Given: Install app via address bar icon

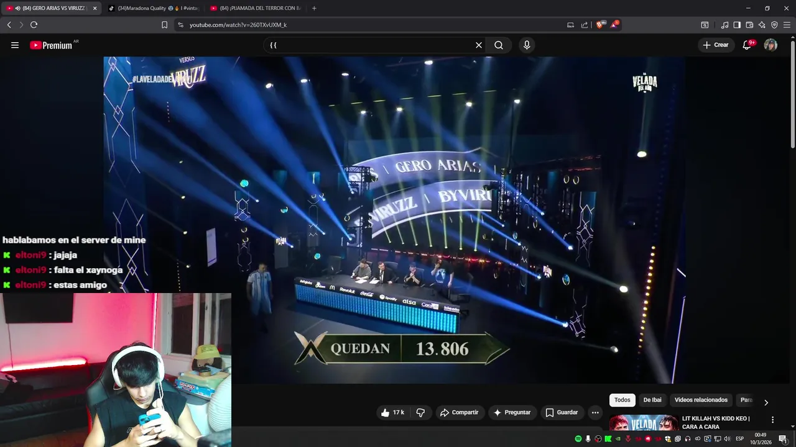Looking at the screenshot, I should coord(570,25).
